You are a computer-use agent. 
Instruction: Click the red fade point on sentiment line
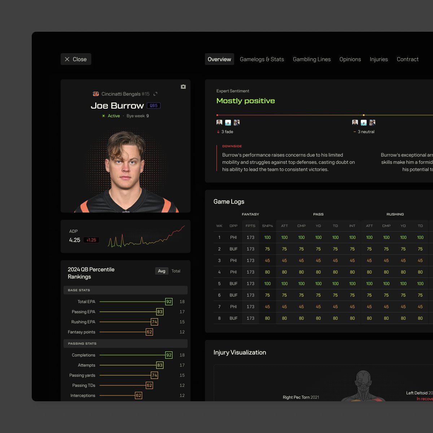[x=217, y=115]
